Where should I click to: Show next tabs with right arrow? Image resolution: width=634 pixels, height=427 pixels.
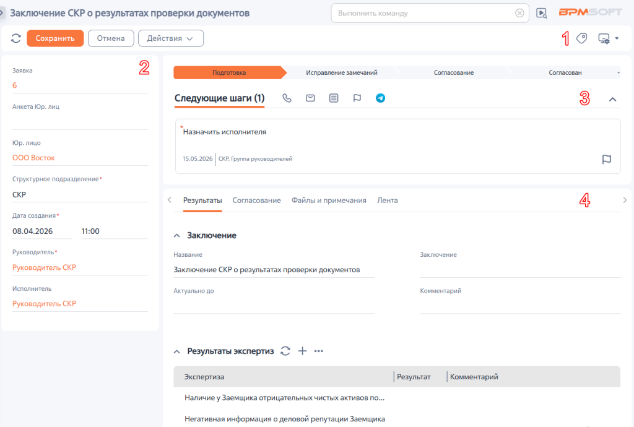tap(625, 200)
